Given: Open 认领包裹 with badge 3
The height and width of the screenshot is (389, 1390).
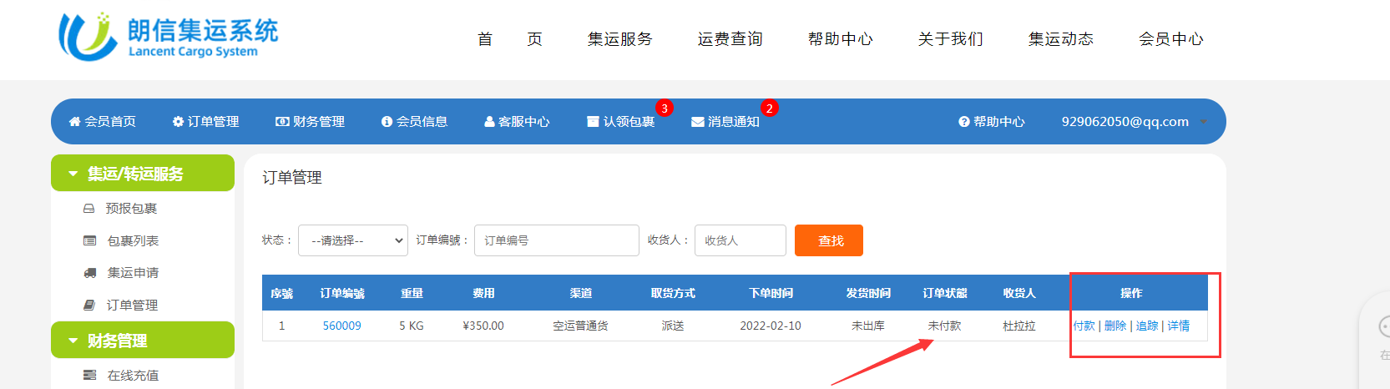Looking at the screenshot, I should [x=620, y=122].
